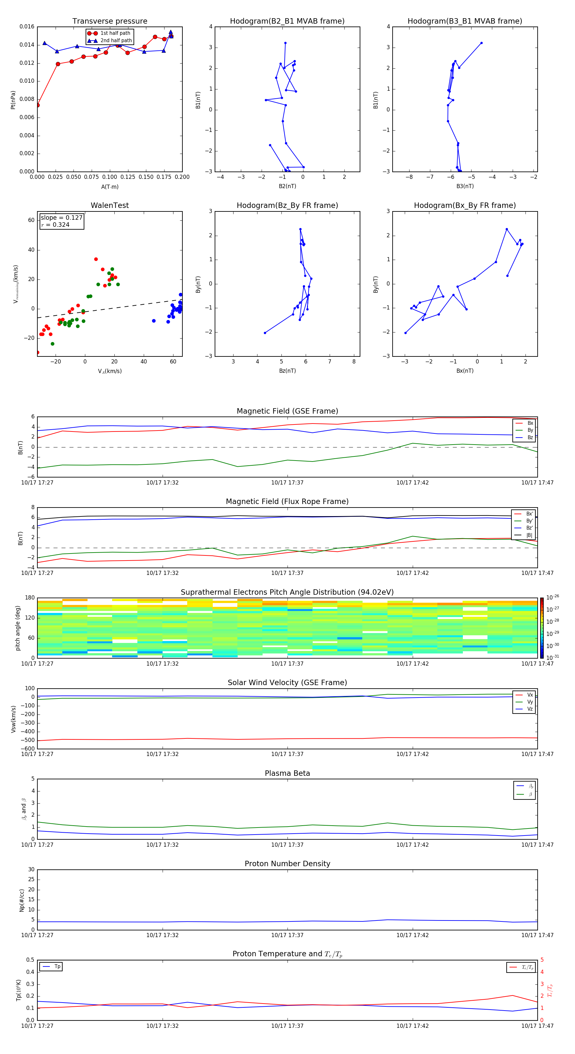Click the 'Vz' legend entry in Solar Wind plot

[x=524, y=709]
